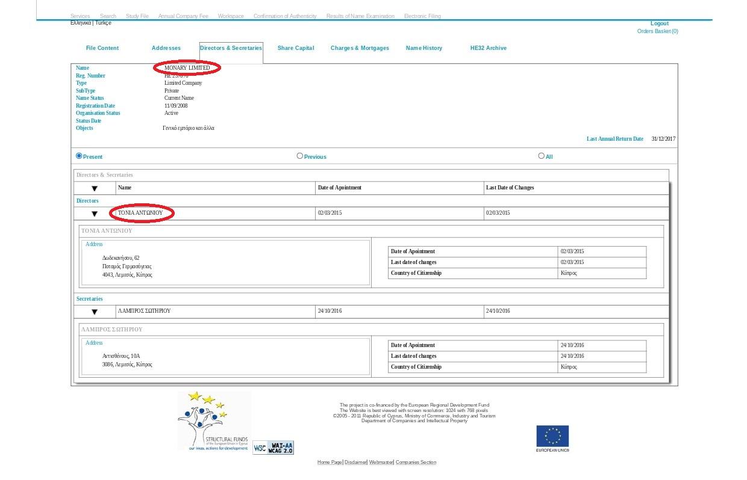Click the 24/10/2016 appointment date in the ΛΑΜΠΡΟΣ ΣΩΤΗΡΙΟΥ secretary row
The height and width of the screenshot is (480, 747).
pyautogui.click(x=330, y=311)
